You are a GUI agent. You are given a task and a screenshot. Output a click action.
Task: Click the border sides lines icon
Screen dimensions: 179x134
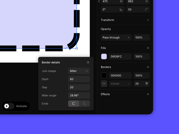[147, 84]
